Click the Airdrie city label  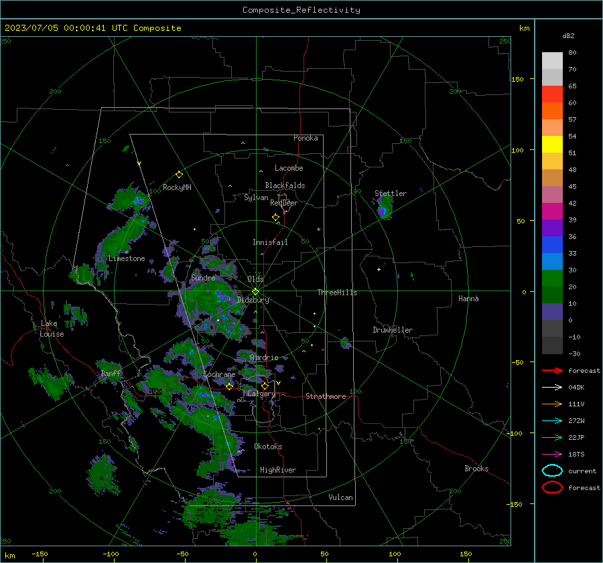(x=264, y=357)
